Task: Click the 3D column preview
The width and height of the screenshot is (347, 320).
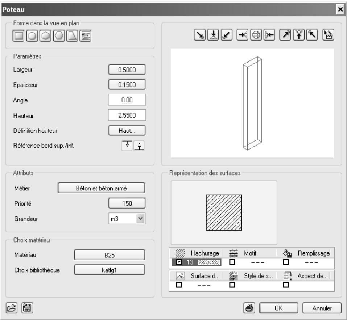Action: (x=252, y=103)
